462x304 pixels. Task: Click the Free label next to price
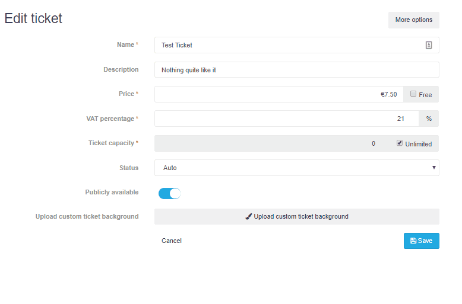tap(425, 95)
